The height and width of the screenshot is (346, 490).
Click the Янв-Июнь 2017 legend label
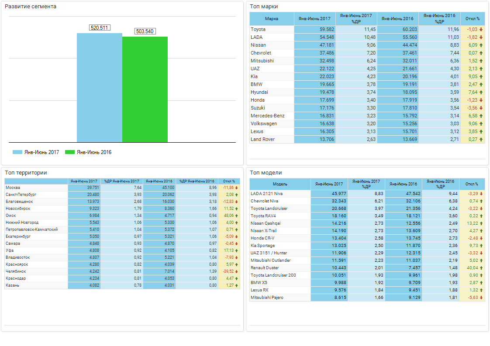pyautogui.click(x=41, y=152)
